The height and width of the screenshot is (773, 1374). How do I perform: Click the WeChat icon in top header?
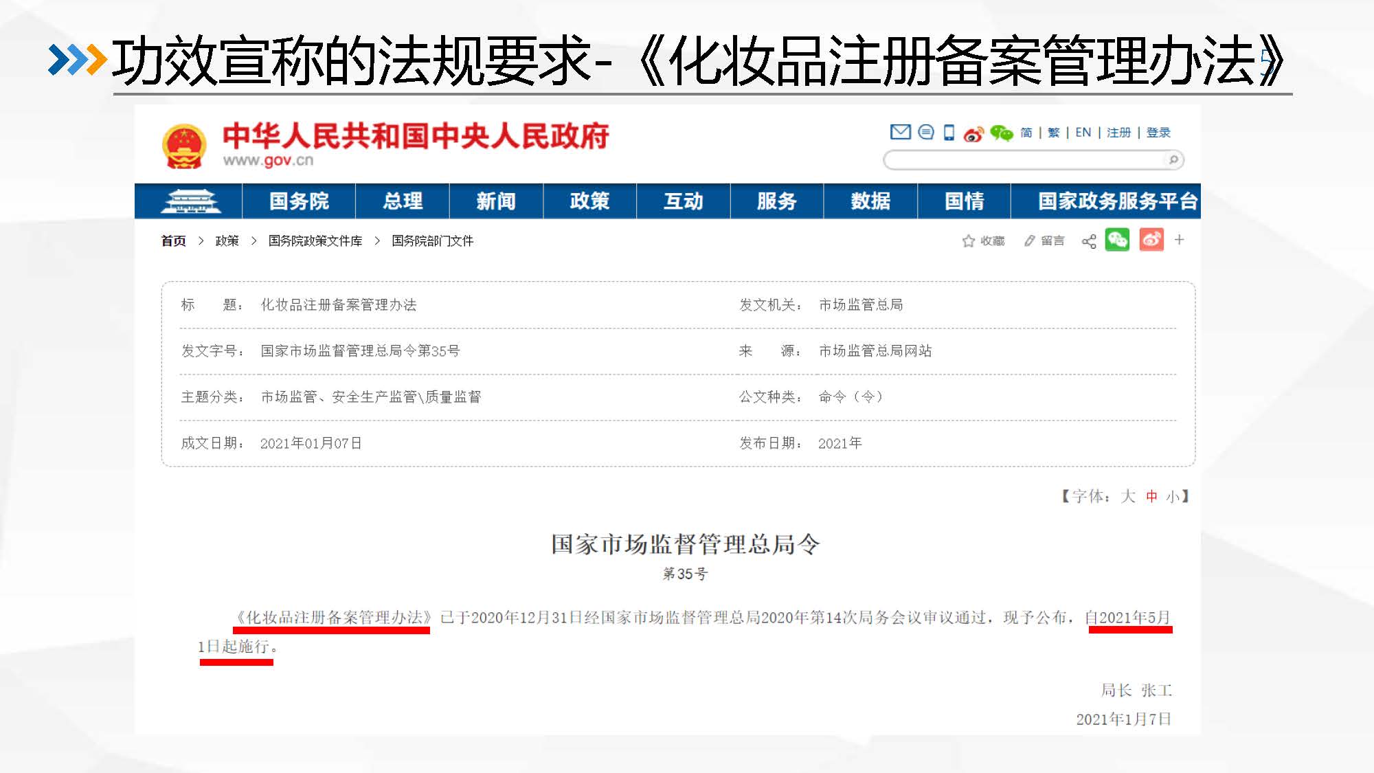click(1001, 133)
